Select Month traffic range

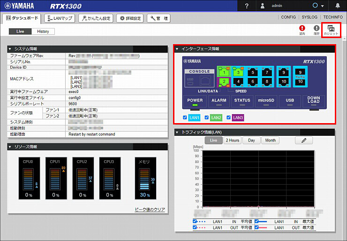(271, 140)
